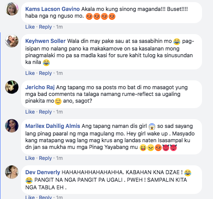Click 1m timestamp on Jericho Raj's comment

59,112
